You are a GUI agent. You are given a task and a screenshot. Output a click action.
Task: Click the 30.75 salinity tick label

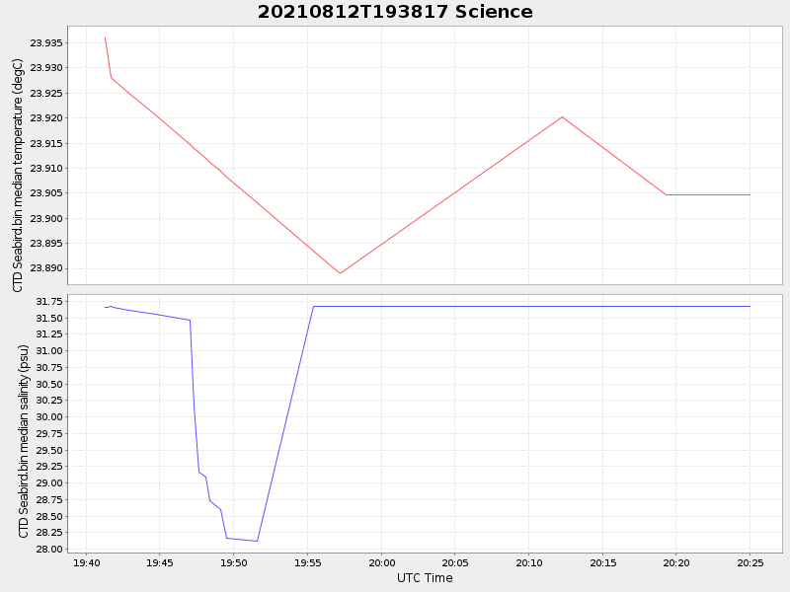(49, 367)
